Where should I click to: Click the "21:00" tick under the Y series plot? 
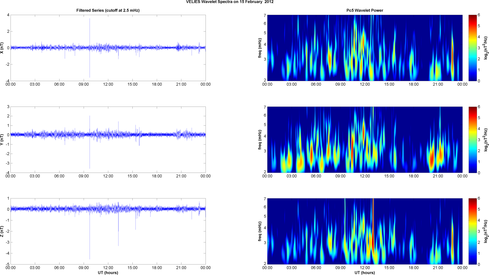tap(181, 176)
